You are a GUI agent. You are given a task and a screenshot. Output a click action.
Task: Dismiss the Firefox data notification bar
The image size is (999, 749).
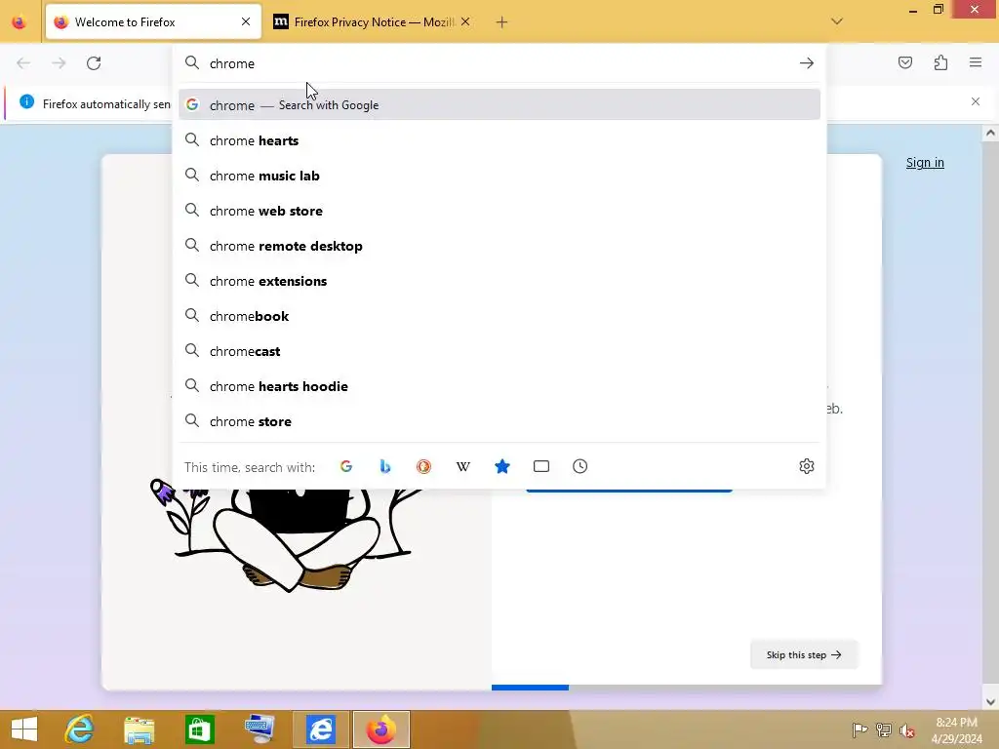(976, 101)
